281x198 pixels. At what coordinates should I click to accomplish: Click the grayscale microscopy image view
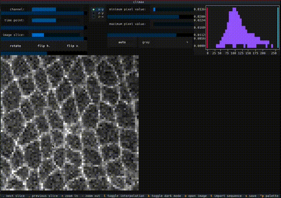[x=69, y=123]
